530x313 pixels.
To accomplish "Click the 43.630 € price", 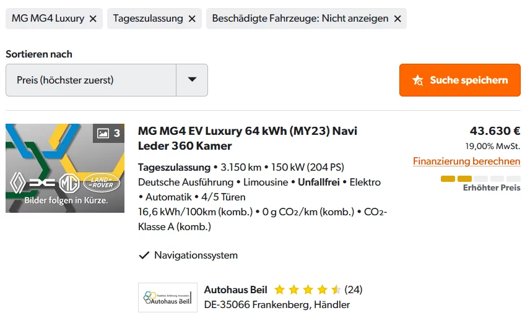I will [x=495, y=131].
